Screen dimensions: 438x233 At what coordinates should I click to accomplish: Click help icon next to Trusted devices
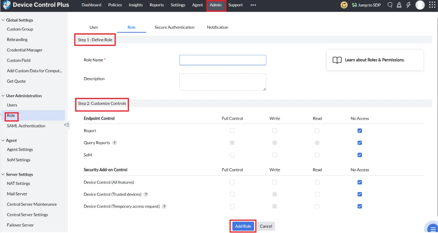(146, 194)
